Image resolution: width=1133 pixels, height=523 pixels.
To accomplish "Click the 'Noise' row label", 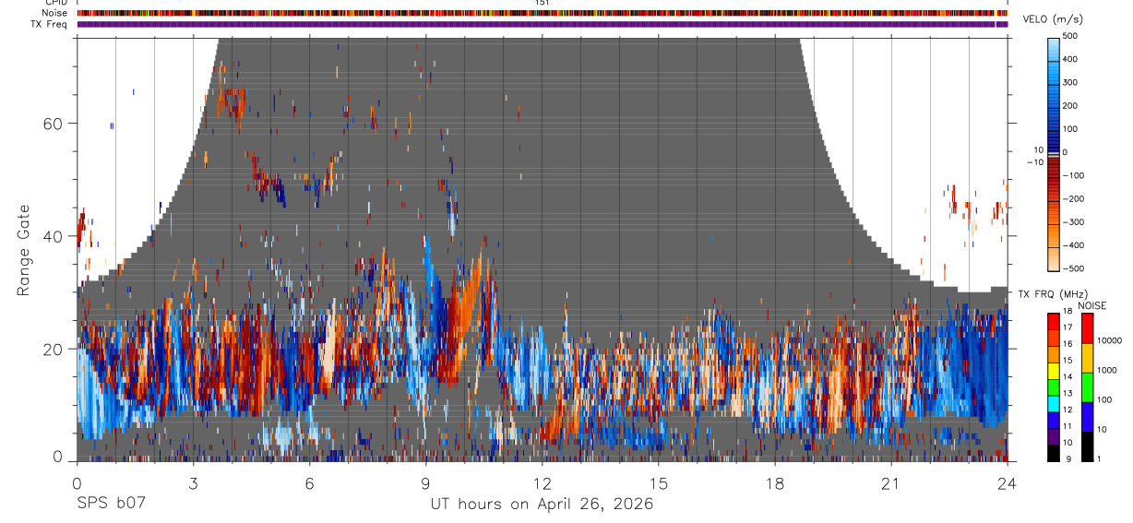I will point(54,13).
